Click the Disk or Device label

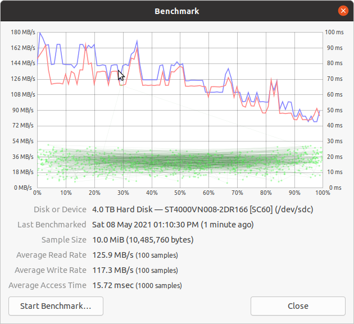click(60, 209)
